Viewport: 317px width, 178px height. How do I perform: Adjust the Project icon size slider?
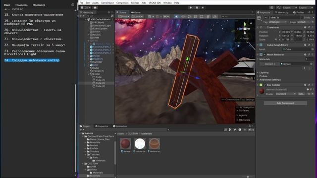(x=248, y=177)
